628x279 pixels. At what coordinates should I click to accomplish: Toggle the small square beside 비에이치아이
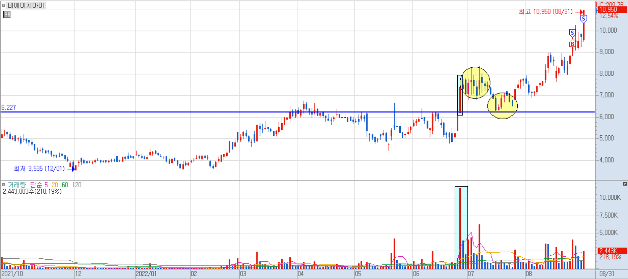tap(4, 5)
